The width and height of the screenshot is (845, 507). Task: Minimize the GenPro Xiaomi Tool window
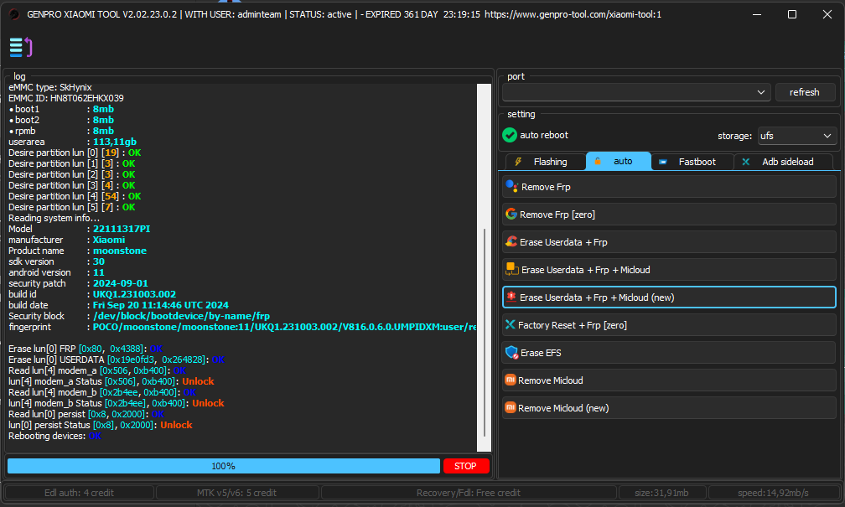(x=757, y=14)
